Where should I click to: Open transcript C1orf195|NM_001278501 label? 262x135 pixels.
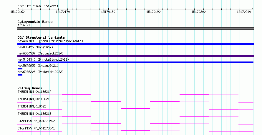36,128
